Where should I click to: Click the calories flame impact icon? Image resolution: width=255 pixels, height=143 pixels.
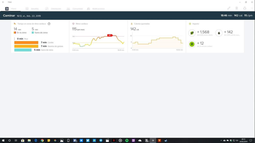tap(219, 33)
